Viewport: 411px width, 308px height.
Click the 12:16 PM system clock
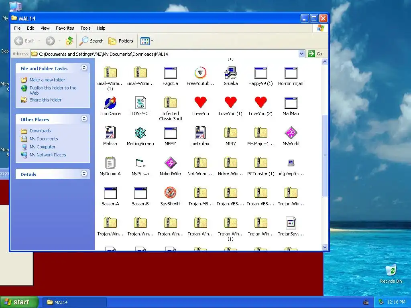[396, 302]
